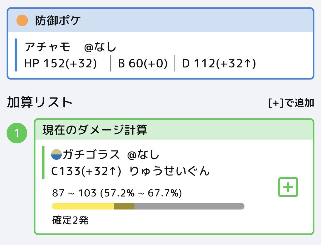This screenshot has height=245, width=321.
Task: Tap the attacker's @なし item label
Action: point(143,155)
